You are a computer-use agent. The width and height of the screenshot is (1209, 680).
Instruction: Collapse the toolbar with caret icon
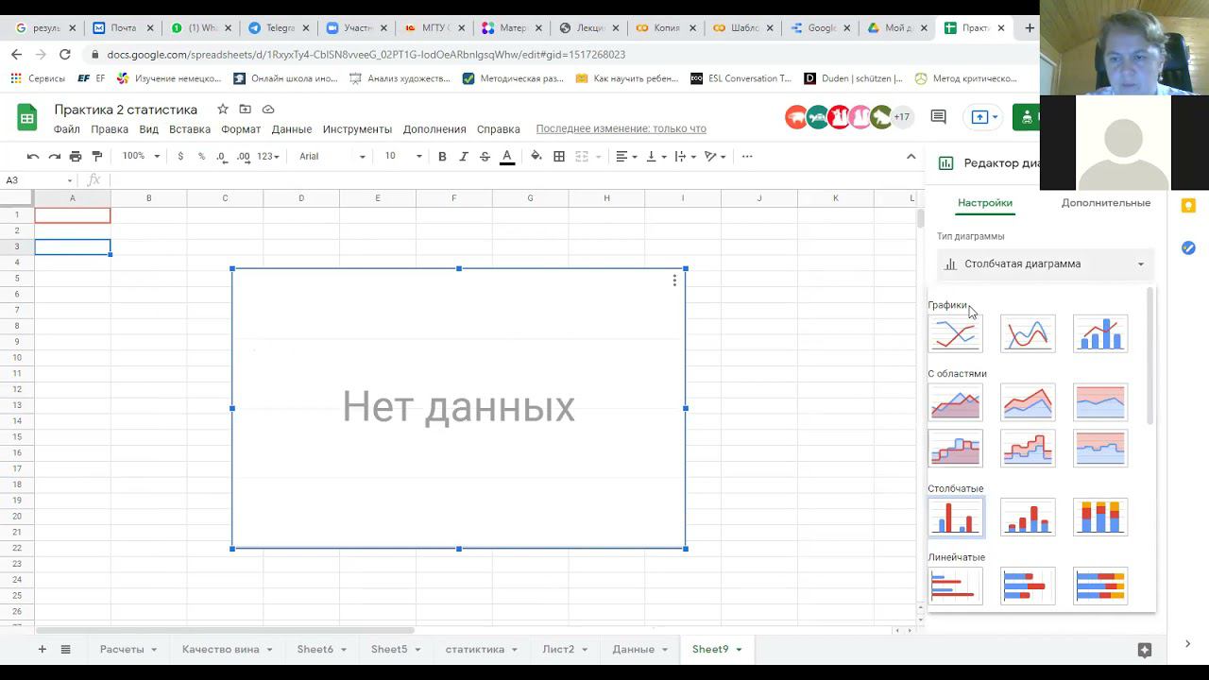coord(911,156)
